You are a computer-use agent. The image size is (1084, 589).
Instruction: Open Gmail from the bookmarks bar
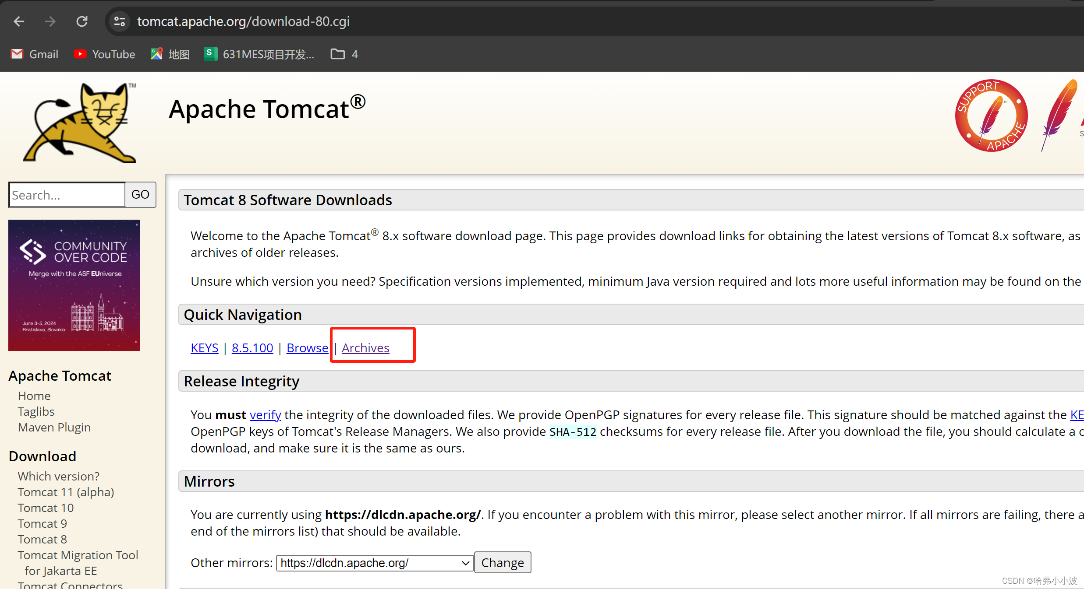pyautogui.click(x=34, y=54)
